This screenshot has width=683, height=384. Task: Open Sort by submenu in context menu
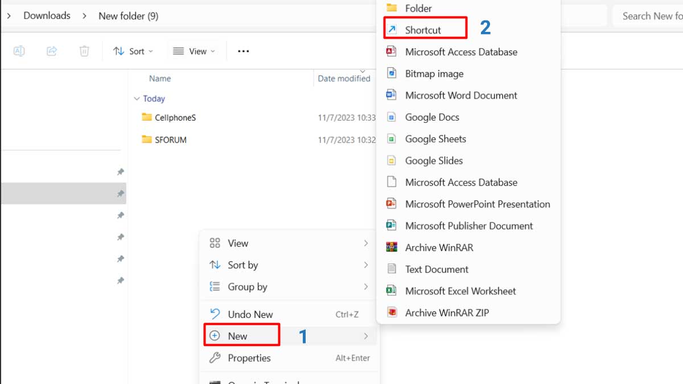point(289,265)
